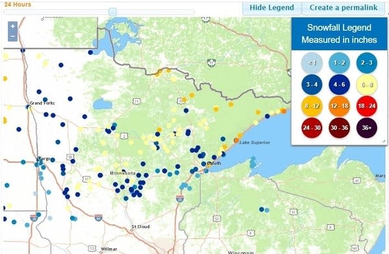
Task: Click the Highway 41 route shield in Michigan
Action: pyautogui.click(x=357, y=180)
